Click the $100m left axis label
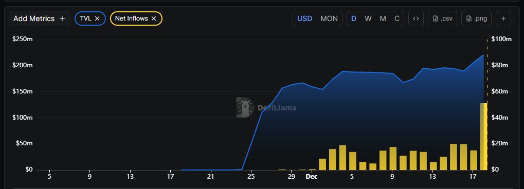This screenshot has height=189, width=524. [23, 118]
